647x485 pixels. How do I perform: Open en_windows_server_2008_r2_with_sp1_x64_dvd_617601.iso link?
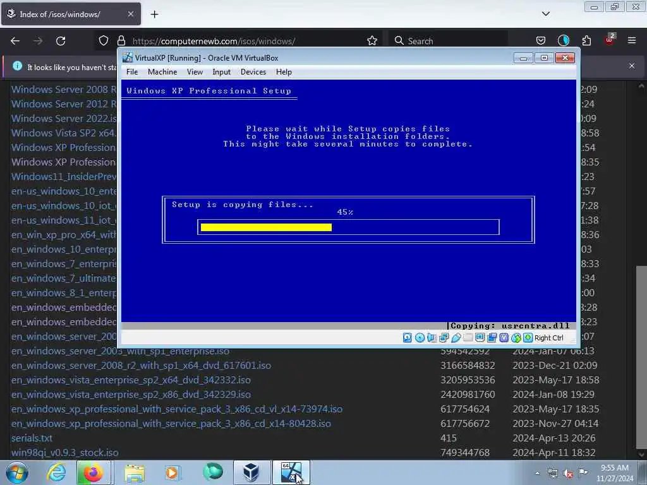click(x=141, y=366)
